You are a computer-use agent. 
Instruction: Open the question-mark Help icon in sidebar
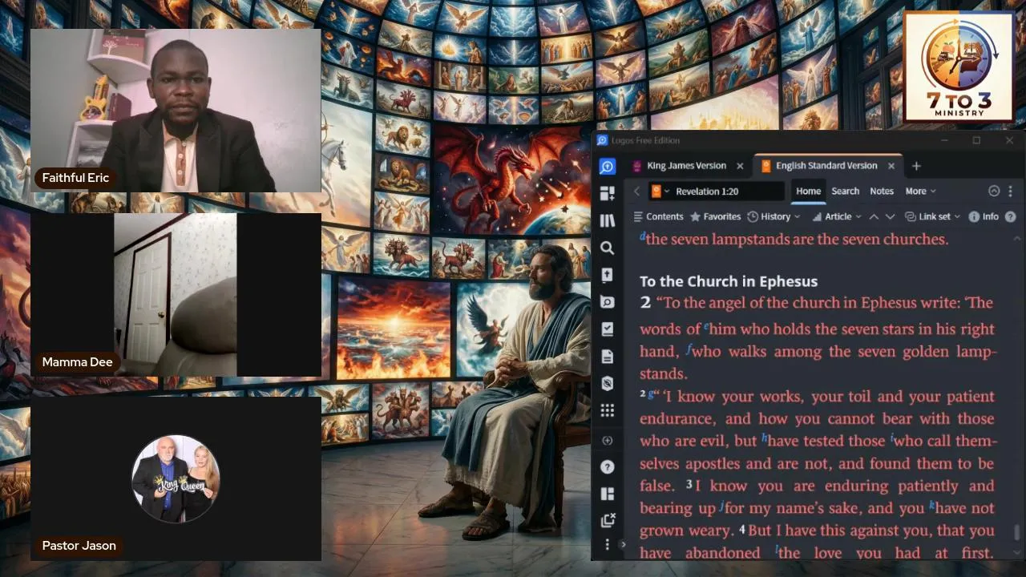(608, 466)
